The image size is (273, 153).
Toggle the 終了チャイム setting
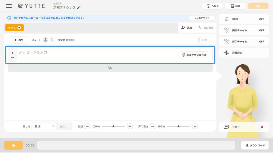coord(244,42)
